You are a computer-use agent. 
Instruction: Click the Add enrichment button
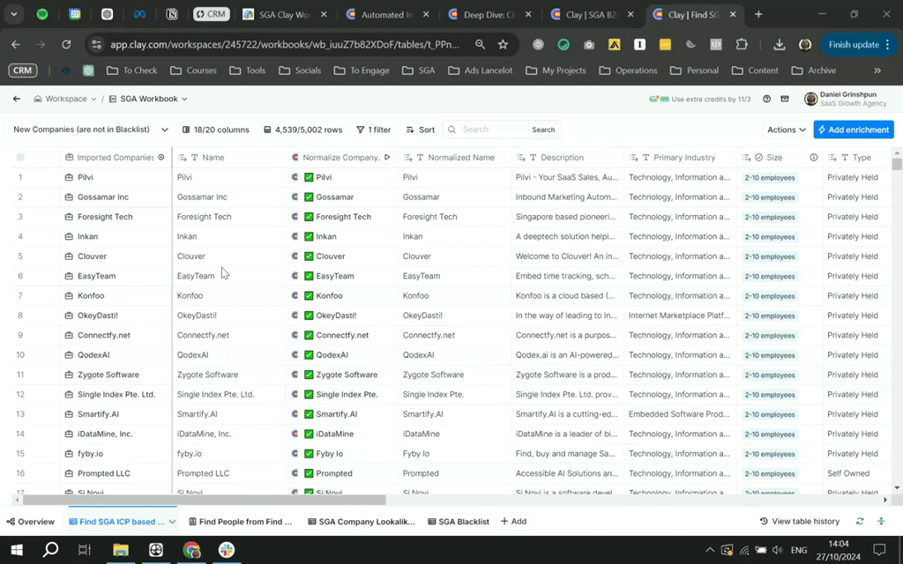pyautogui.click(x=854, y=130)
